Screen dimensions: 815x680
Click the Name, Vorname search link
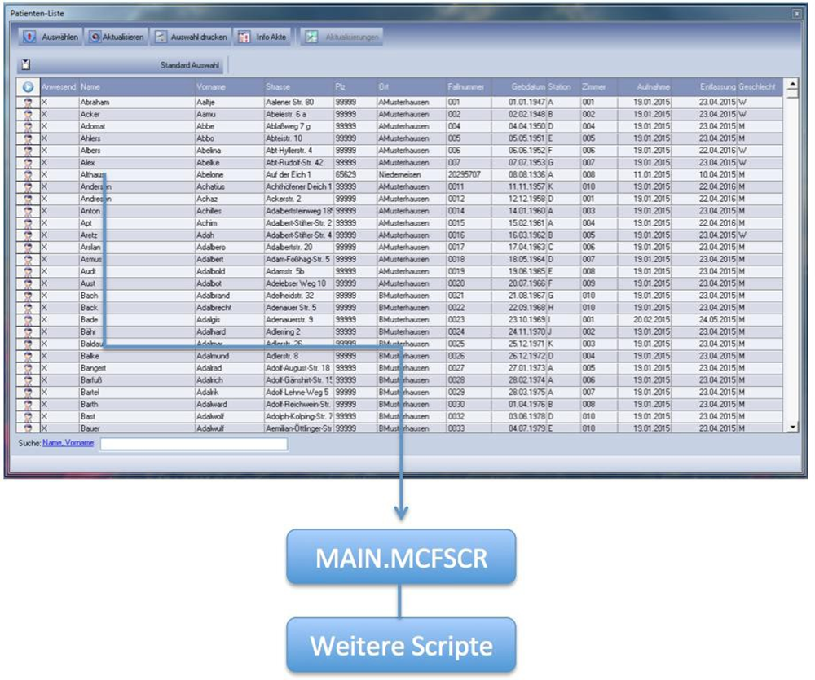(68, 443)
